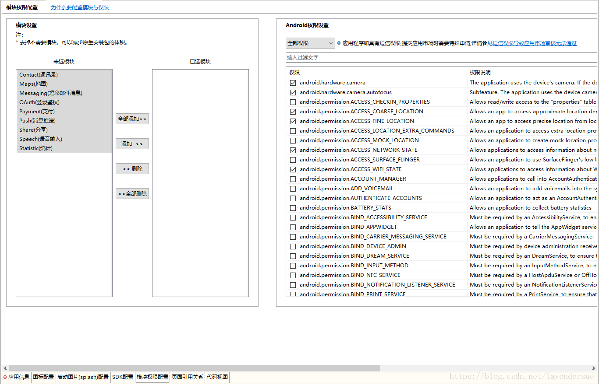This screenshot has width=599, height=385.
Task: Select Maps(地图) module
Action: (x=64, y=84)
